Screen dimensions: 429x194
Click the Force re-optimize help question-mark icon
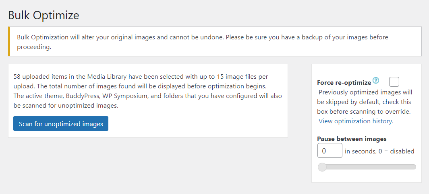pos(376,80)
